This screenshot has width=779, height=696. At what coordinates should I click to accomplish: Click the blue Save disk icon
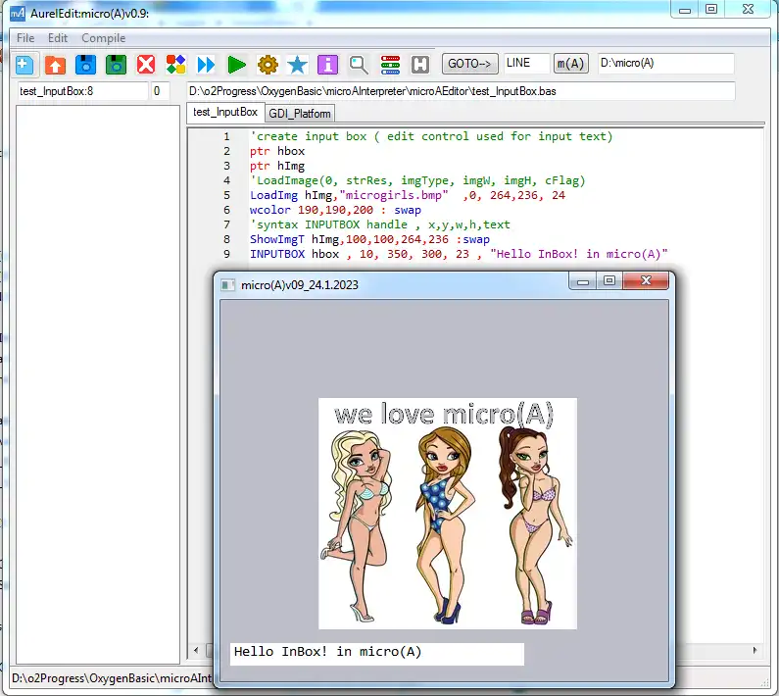85,65
